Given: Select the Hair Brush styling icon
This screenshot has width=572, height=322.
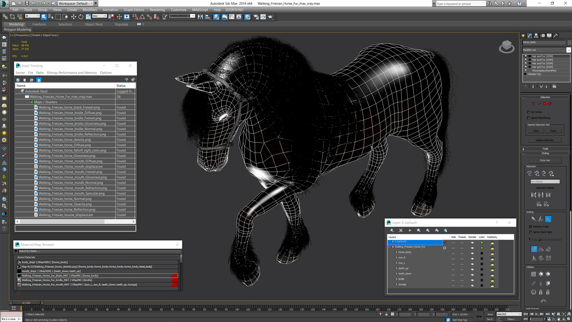Looking at the screenshot, I should click(534, 219).
